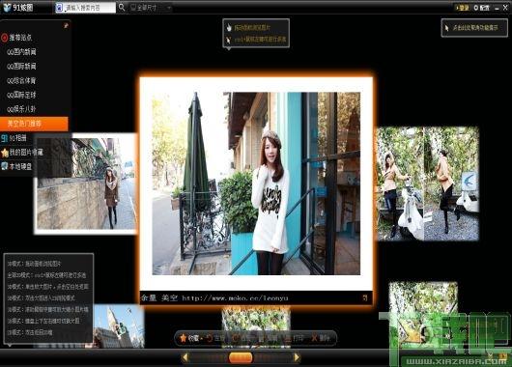Click the right arrow of bottom scroller
Viewport: 512px width, 367px height.
pyautogui.click(x=297, y=357)
